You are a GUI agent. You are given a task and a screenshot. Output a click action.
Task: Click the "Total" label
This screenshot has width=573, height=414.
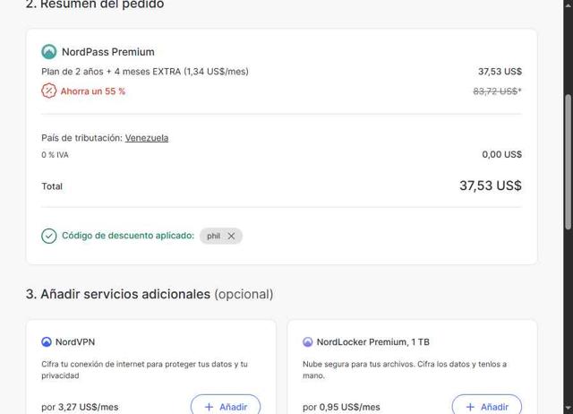52,186
